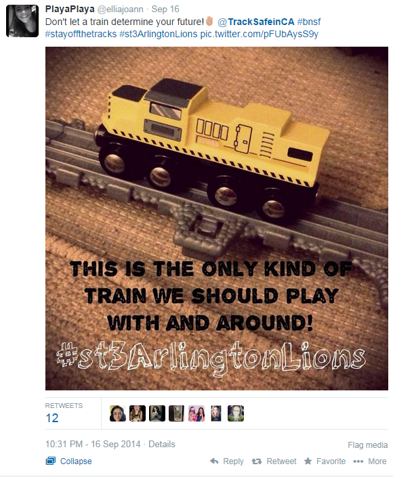The width and height of the screenshot is (393, 477).
Task: Open the fifth retweeter's avatar
Action: click(x=196, y=413)
